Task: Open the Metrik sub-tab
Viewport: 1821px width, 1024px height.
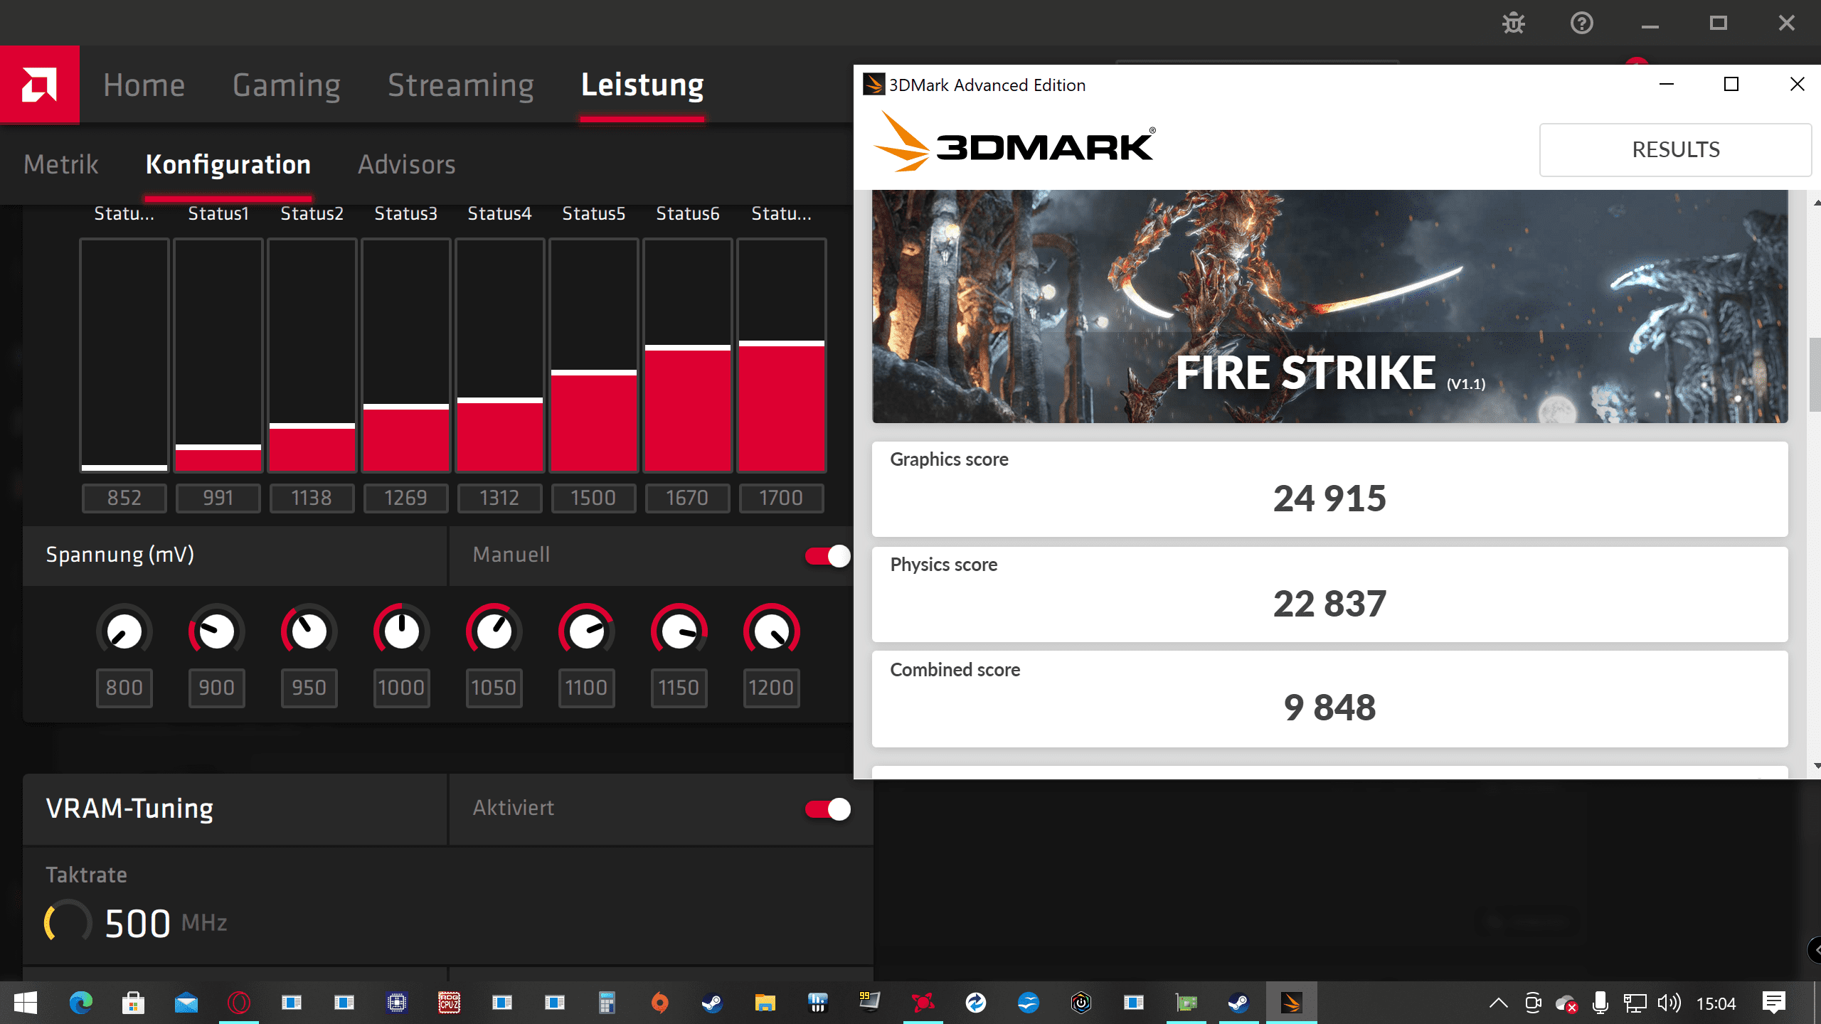Action: coord(61,164)
